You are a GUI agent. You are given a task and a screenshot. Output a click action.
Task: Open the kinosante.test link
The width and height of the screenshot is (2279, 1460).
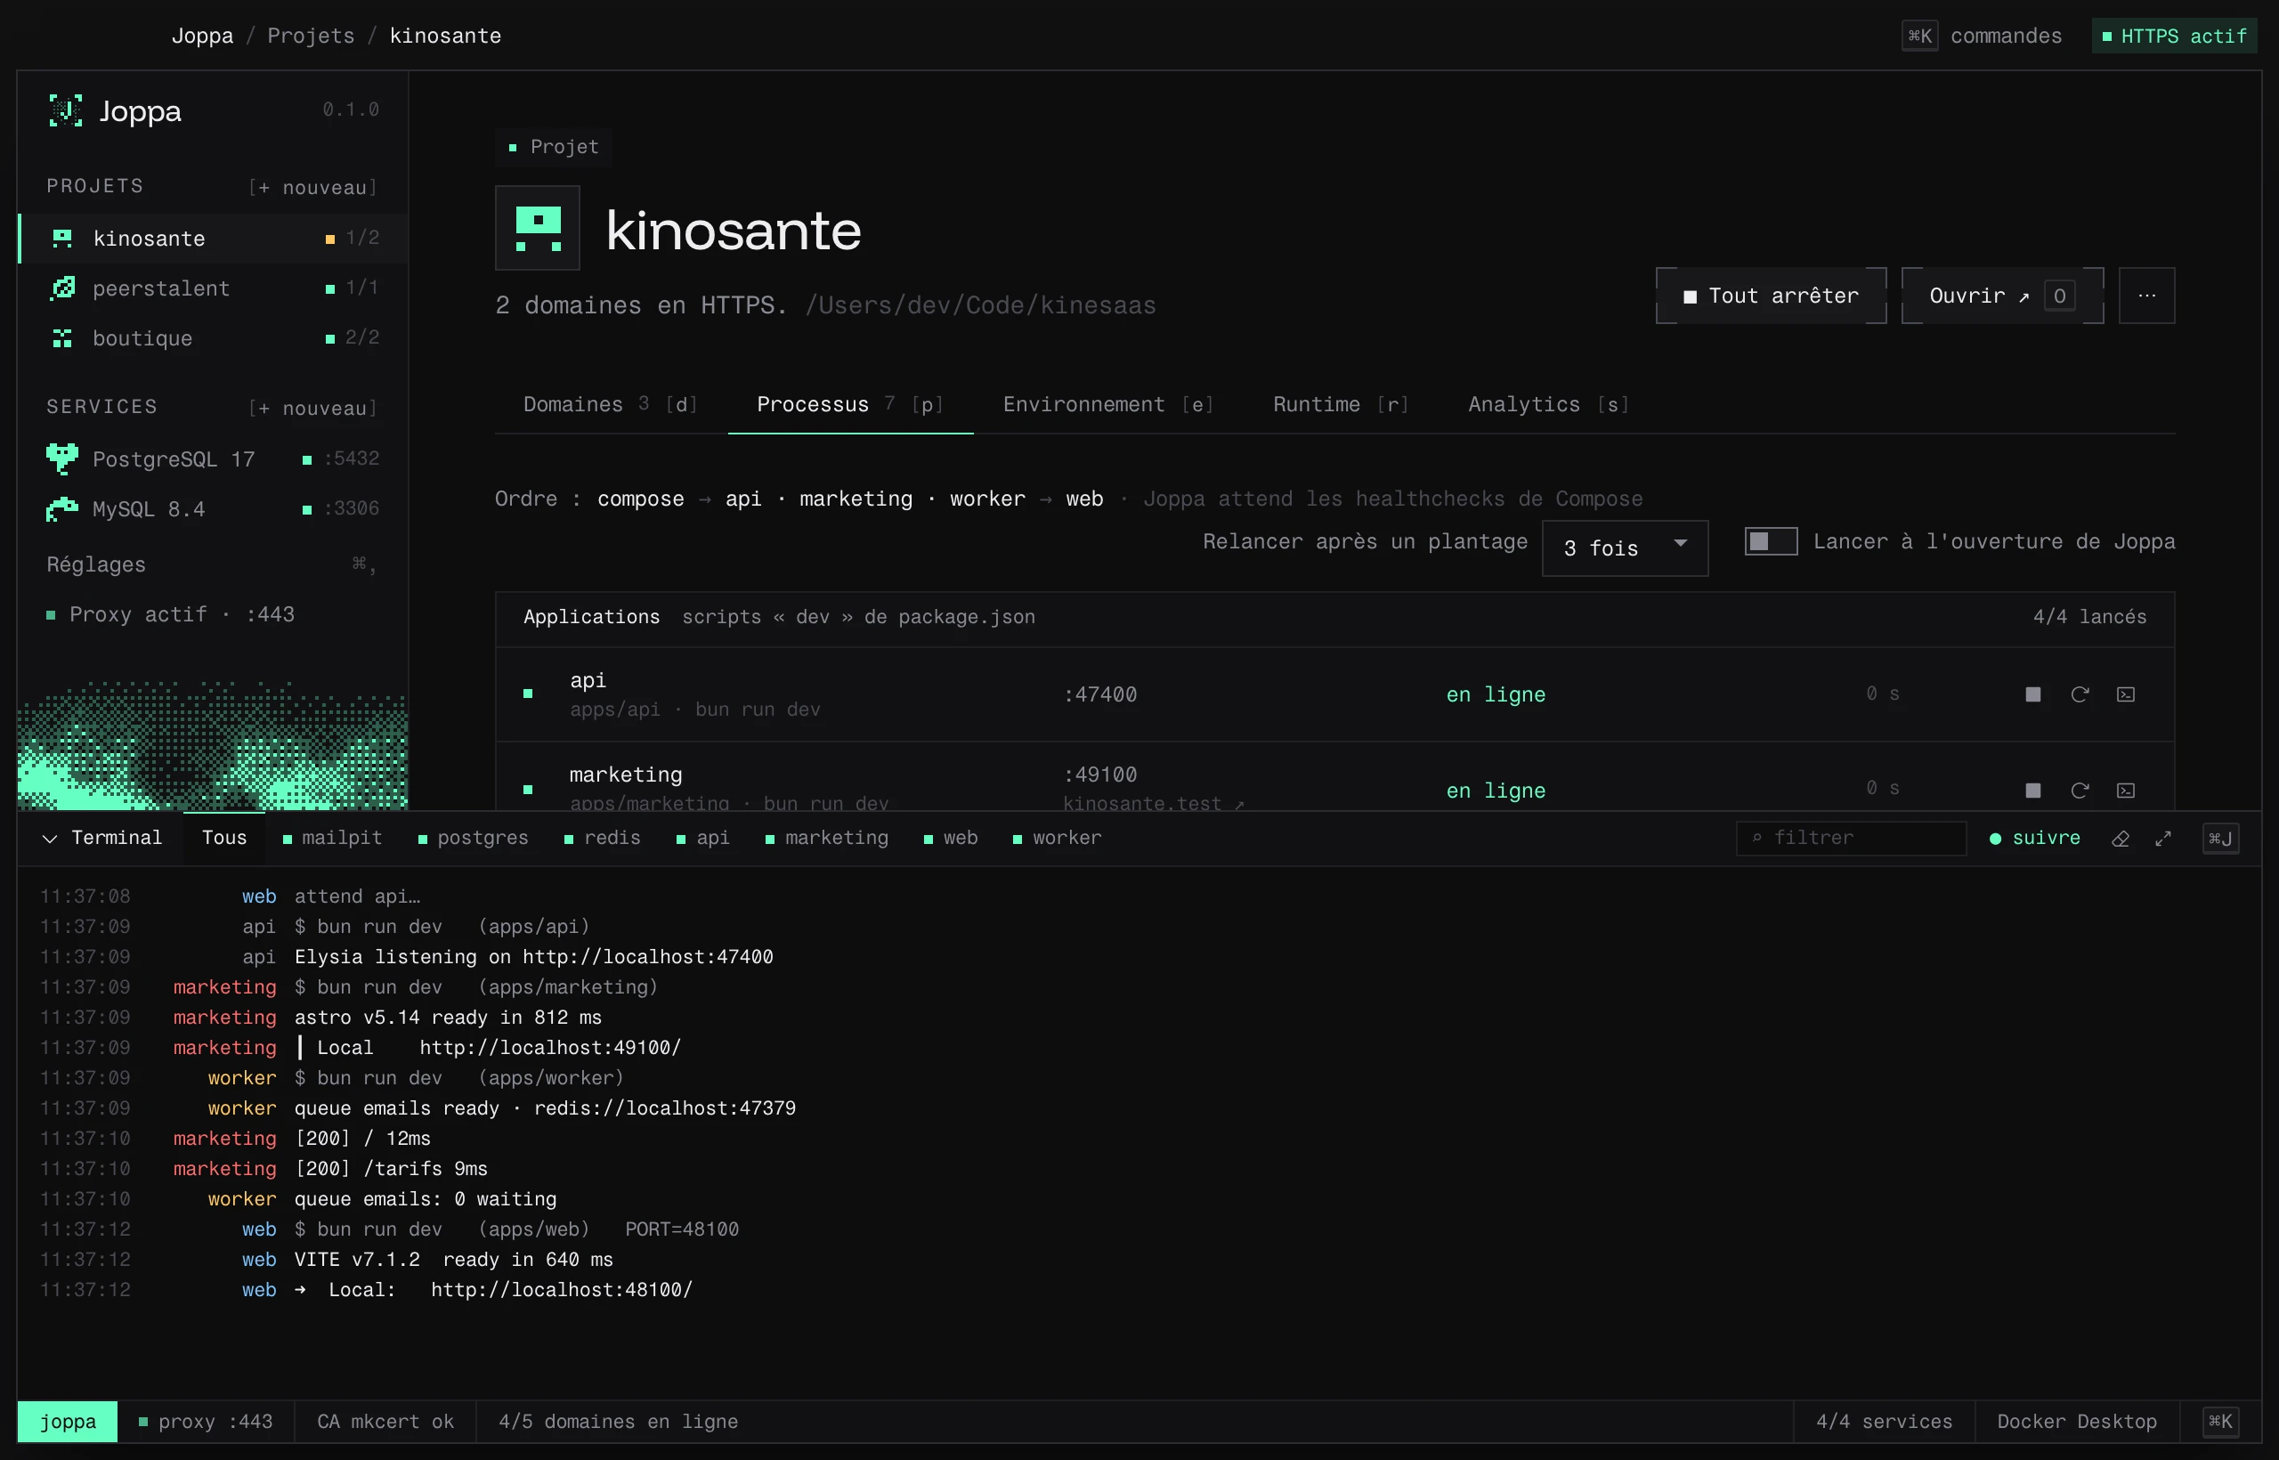pyautogui.click(x=1154, y=804)
